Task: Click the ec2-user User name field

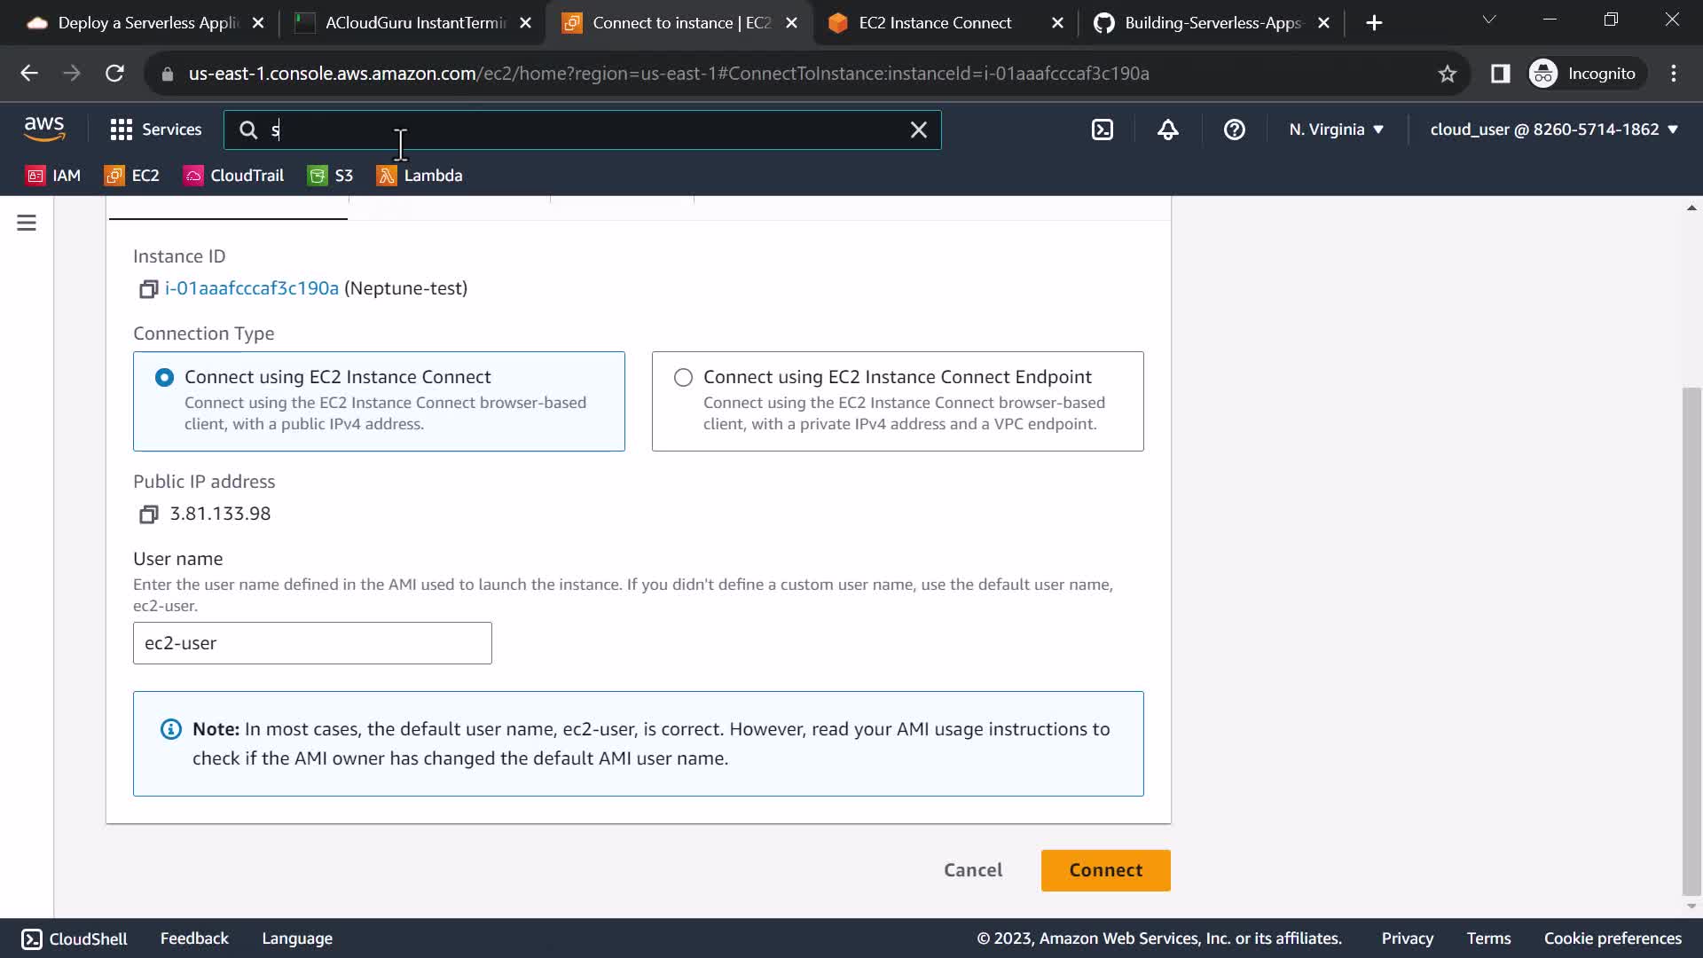Action: coord(312,643)
